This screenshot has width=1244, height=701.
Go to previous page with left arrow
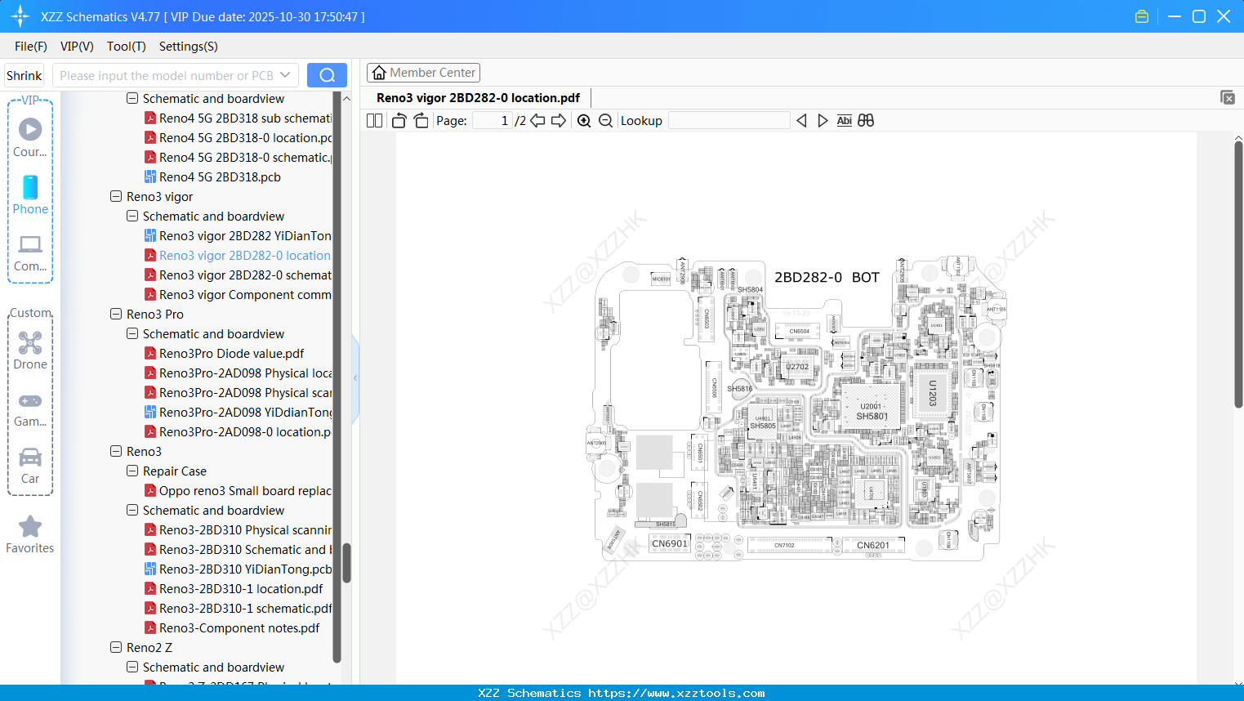point(537,121)
